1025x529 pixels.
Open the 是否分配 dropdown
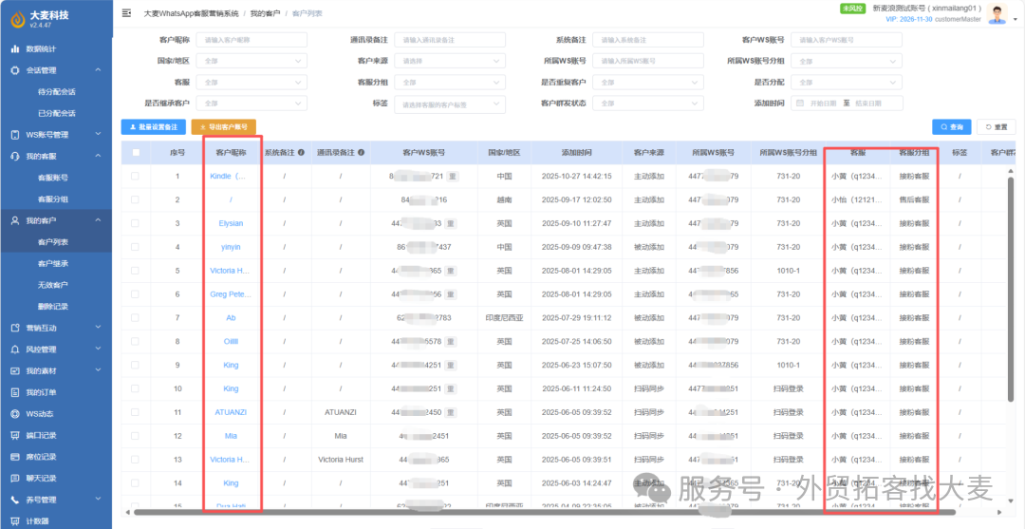click(x=847, y=83)
